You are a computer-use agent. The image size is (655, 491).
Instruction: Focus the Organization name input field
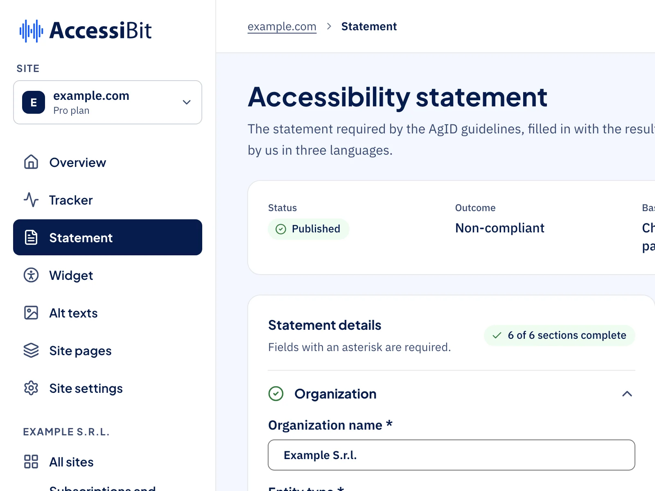coord(452,455)
